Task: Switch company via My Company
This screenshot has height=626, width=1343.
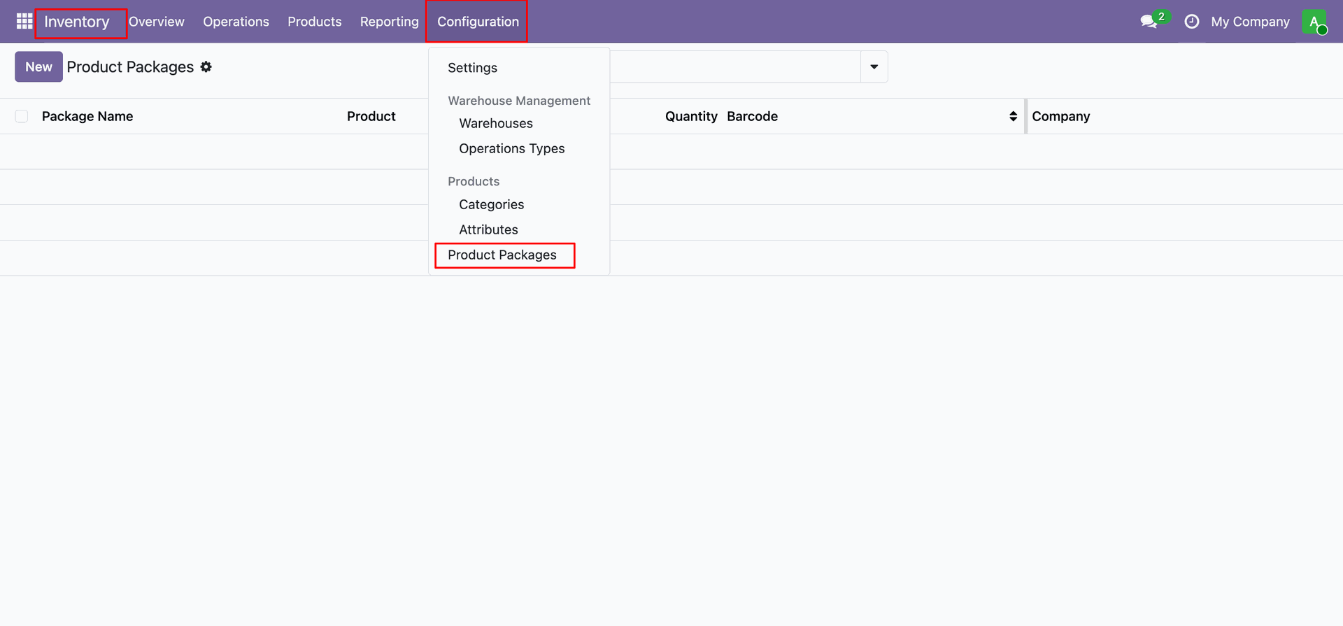Action: [1250, 22]
